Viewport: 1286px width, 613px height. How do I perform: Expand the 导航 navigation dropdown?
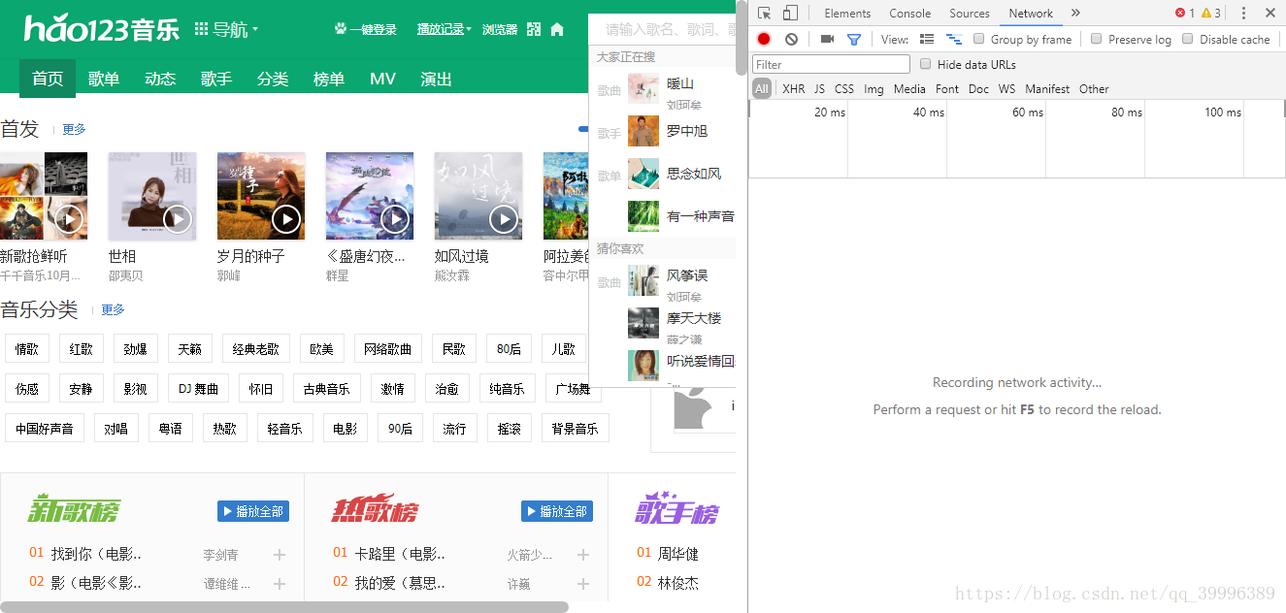pyautogui.click(x=227, y=29)
